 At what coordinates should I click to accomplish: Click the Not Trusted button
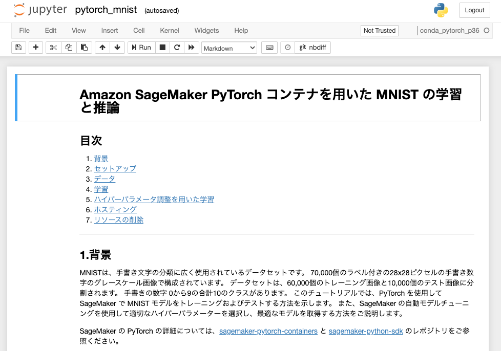point(379,31)
